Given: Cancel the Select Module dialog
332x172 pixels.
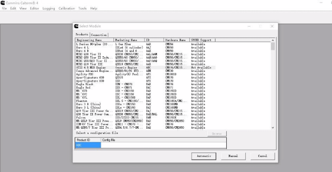Looking at the screenshot, I should [262, 156].
